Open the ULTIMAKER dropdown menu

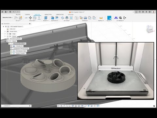point(120,21)
